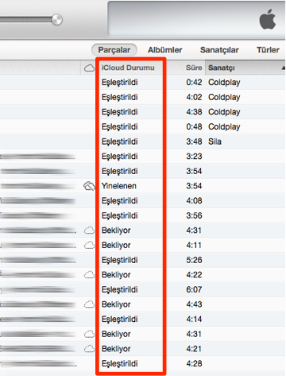Click the 3:48 duration cell

(x=194, y=141)
